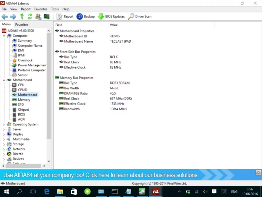
Task: Click the green up-level arrow icon
Action: pos(22,16)
